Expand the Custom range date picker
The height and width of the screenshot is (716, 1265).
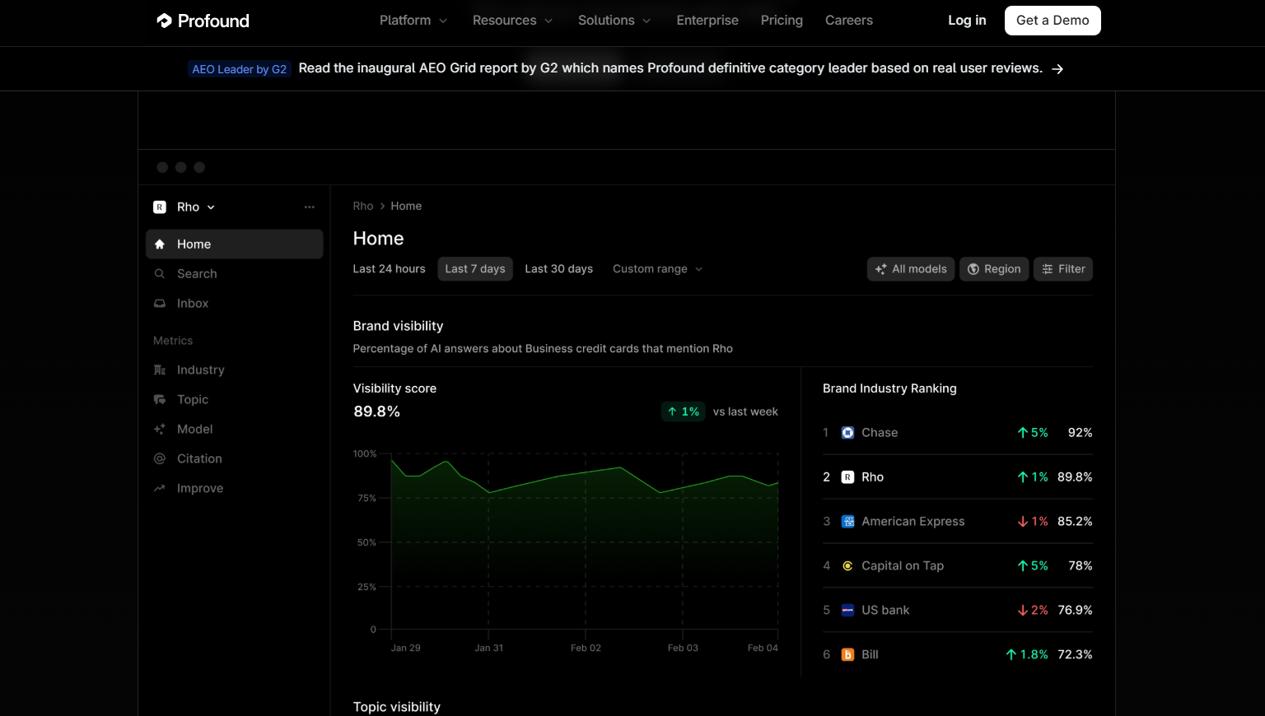coord(657,269)
